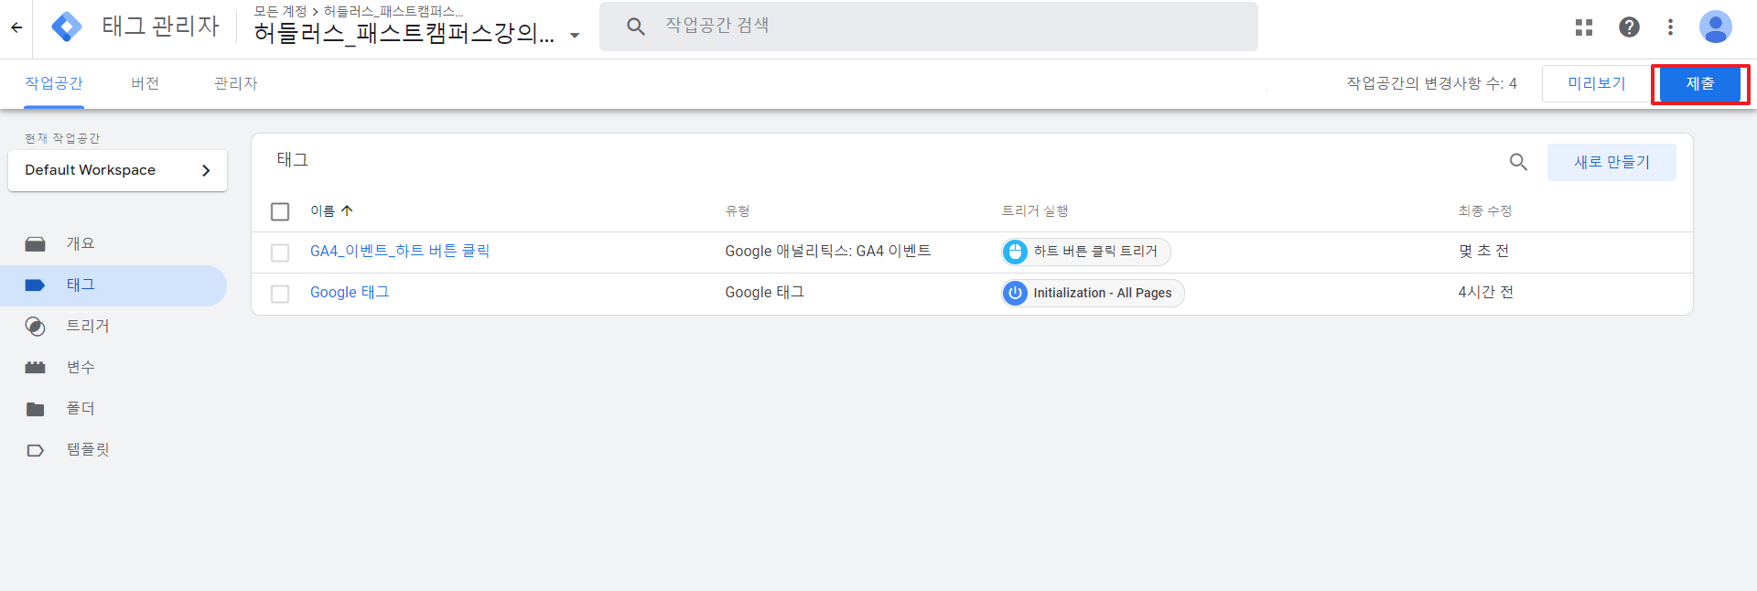Switch to the 작업공간 tab
1757x591 pixels.
(x=54, y=83)
